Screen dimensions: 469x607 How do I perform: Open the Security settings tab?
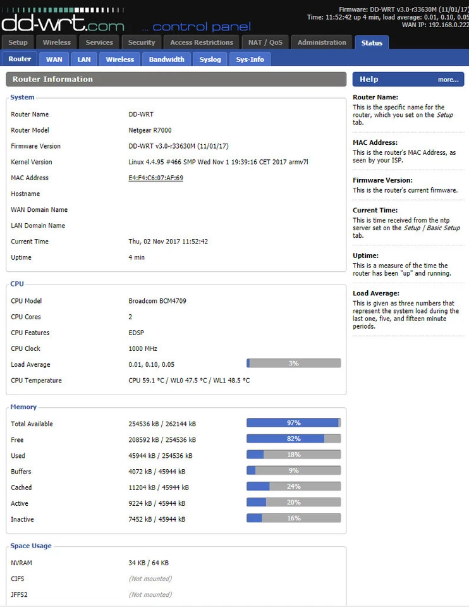coord(141,42)
